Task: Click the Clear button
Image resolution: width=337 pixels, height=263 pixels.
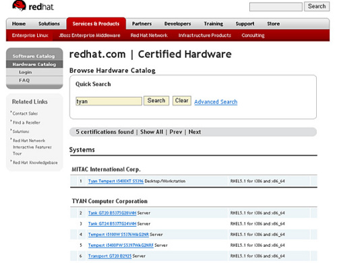Action: pos(182,101)
